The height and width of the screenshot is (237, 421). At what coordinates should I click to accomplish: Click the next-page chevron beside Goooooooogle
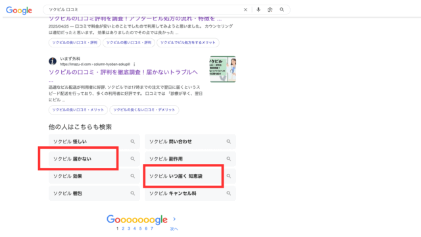click(174, 219)
